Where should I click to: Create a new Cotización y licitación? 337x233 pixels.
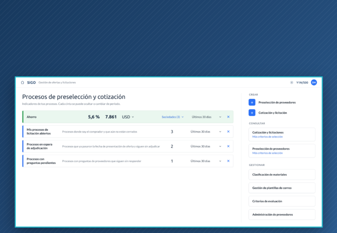272,113
